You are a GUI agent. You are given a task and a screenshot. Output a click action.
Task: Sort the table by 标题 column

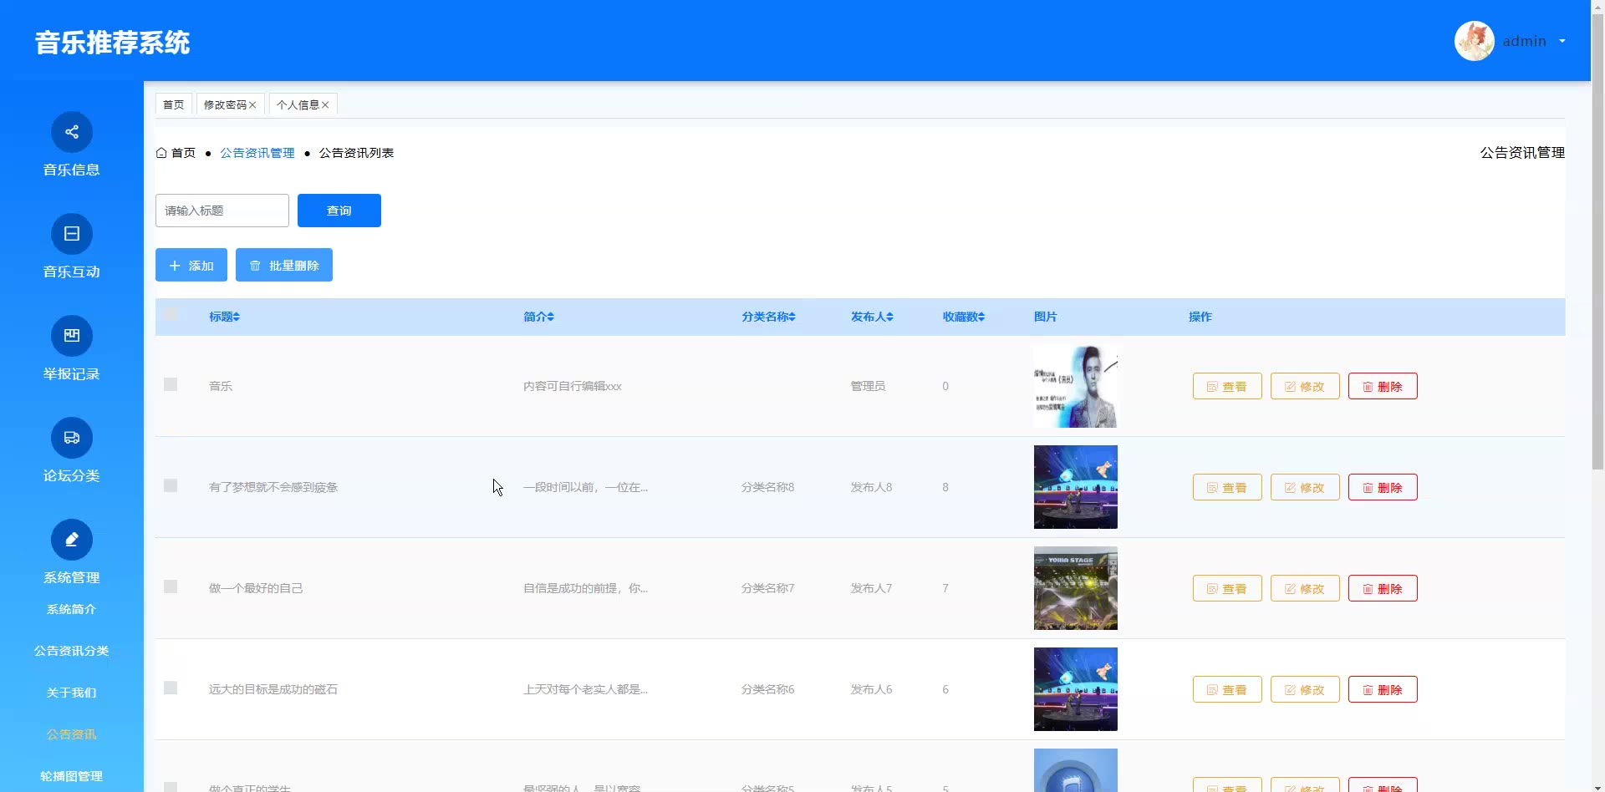(x=237, y=317)
